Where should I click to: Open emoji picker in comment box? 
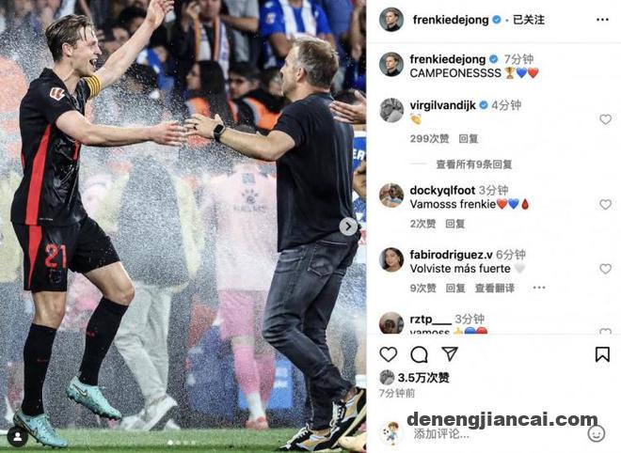click(596, 433)
